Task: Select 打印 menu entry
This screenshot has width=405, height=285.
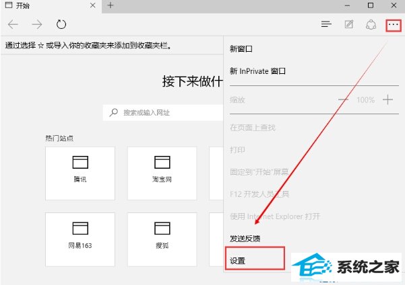Action: pos(237,149)
